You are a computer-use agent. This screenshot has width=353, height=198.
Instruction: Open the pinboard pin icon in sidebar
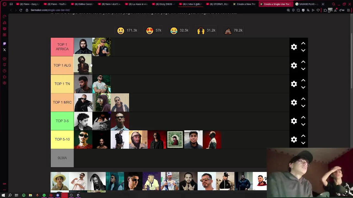click(x=4, y=65)
